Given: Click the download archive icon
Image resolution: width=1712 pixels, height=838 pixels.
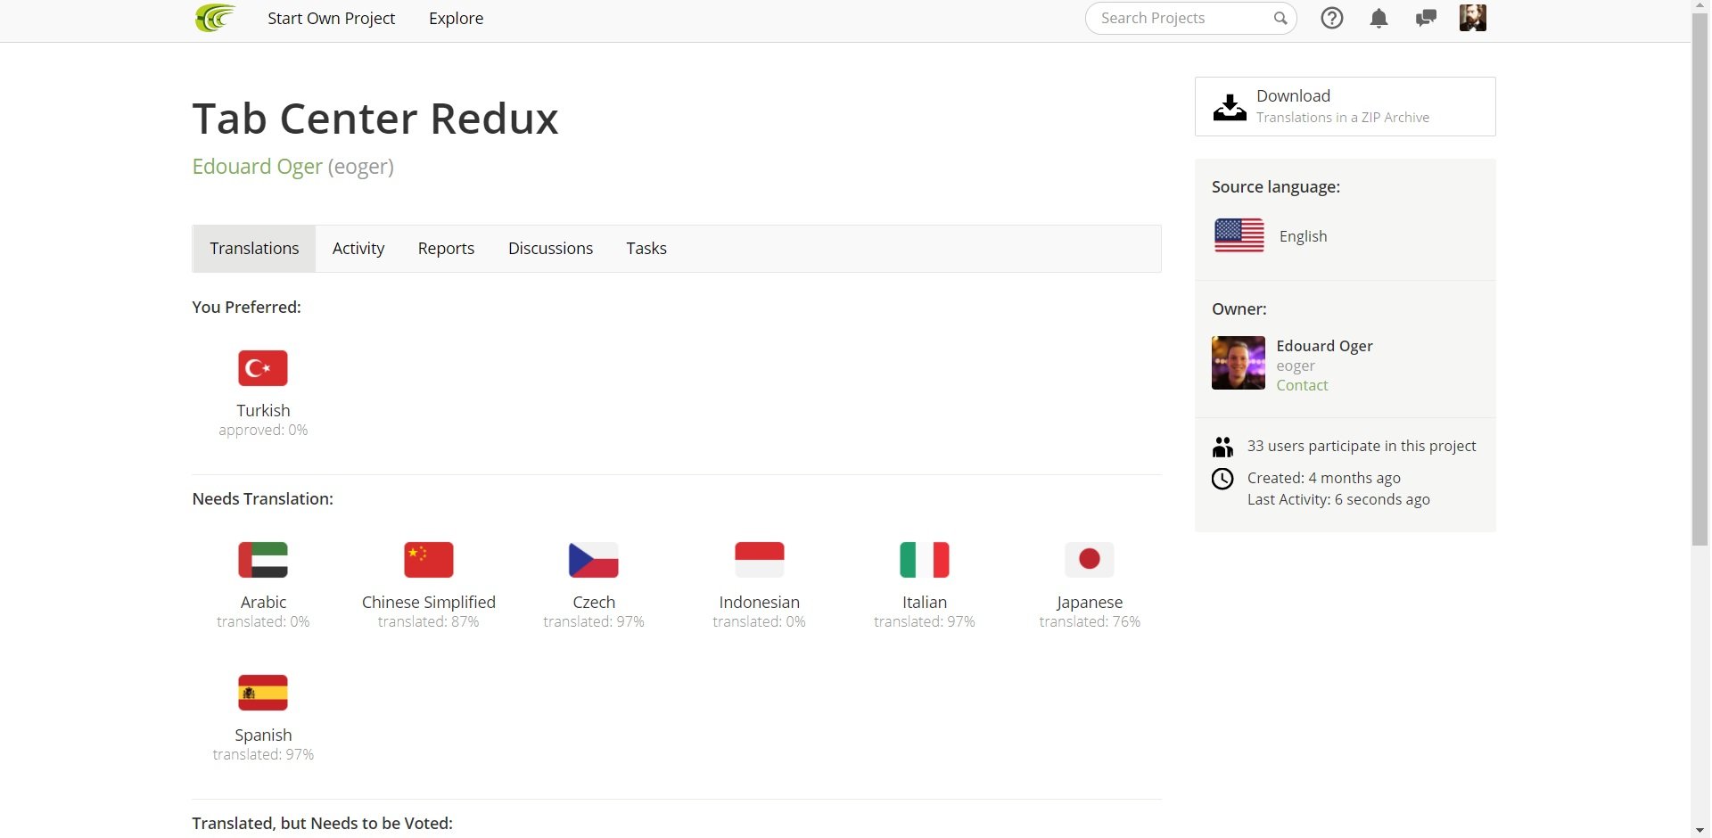Looking at the screenshot, I should click(1230, 107).
